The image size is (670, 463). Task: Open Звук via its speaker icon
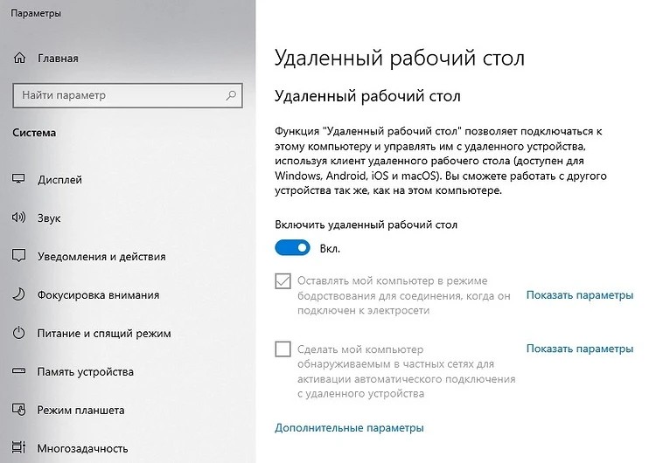(19, 218)
